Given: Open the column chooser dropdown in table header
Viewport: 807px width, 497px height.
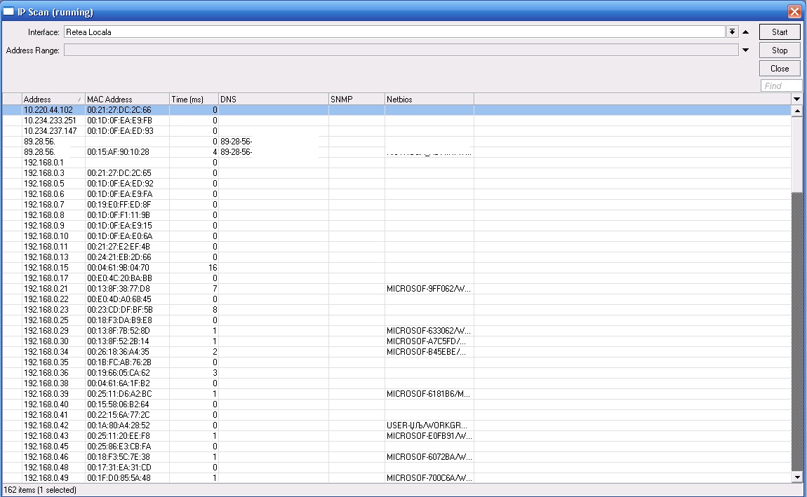Looking at the screenshot, I should coord(796,100).
